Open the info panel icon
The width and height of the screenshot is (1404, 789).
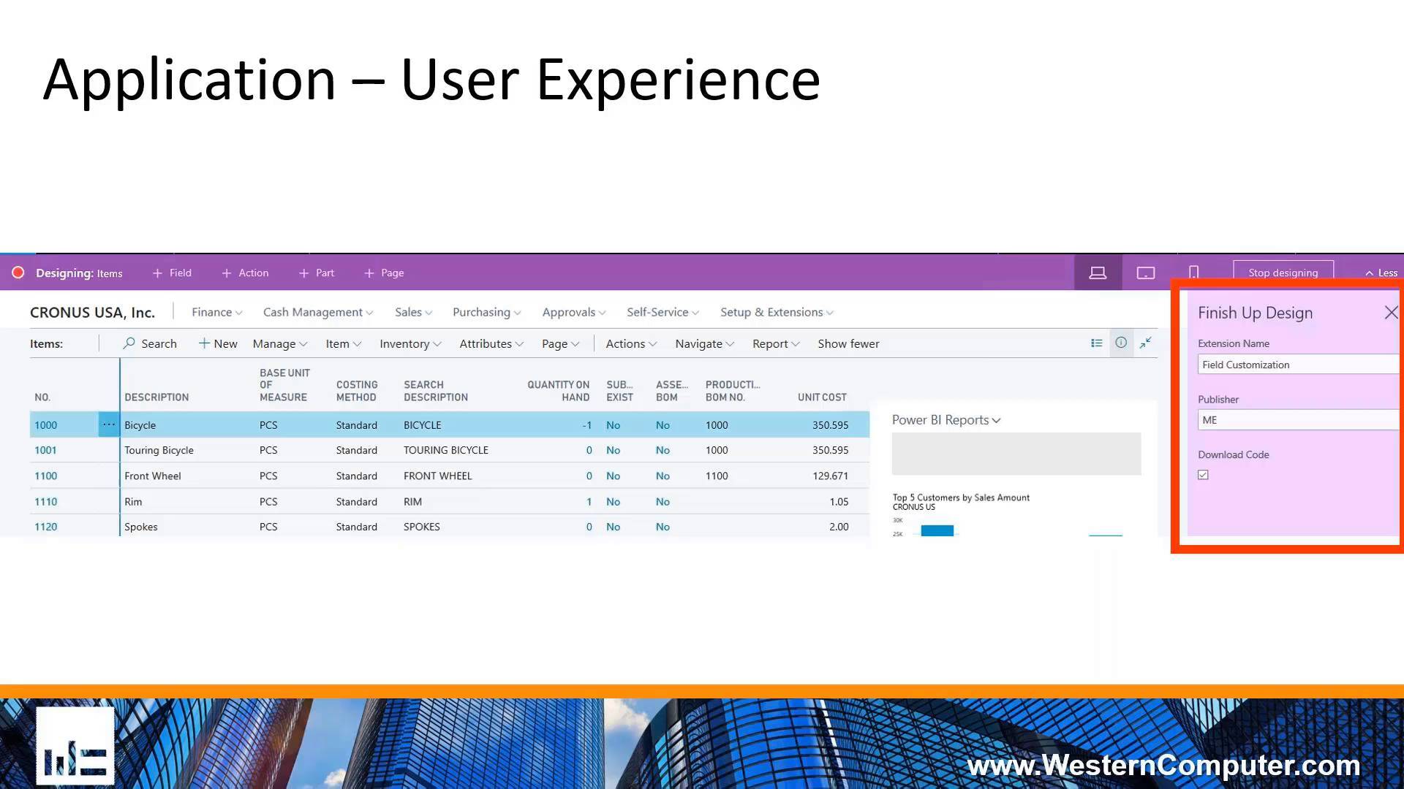coord(1121,343)
